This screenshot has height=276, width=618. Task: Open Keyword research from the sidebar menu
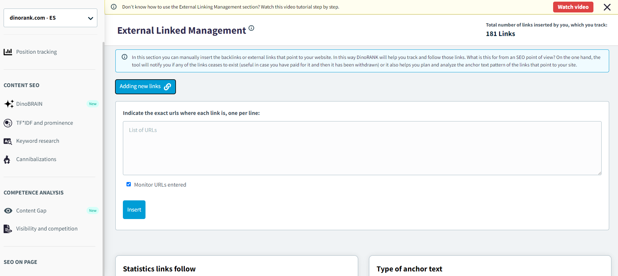[38, 141]
